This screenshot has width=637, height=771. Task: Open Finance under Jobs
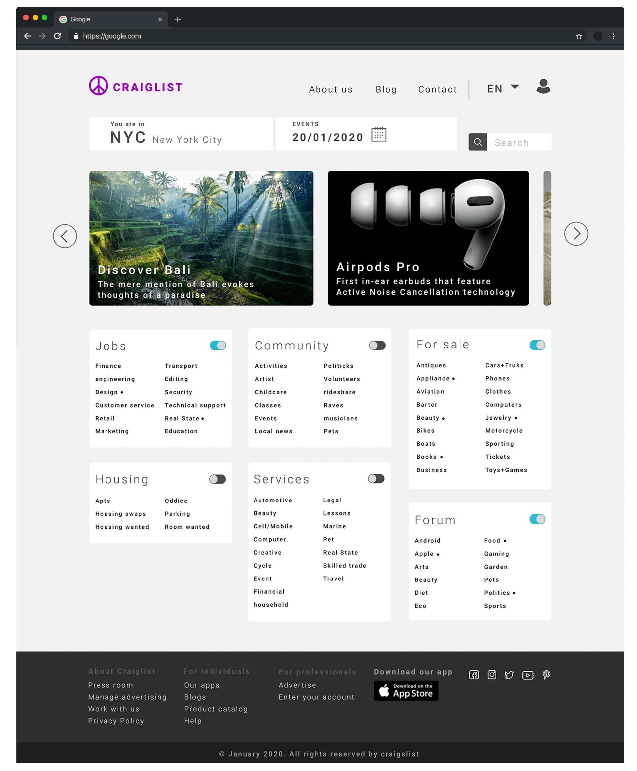pyautogui.click(x=108, y=366)
